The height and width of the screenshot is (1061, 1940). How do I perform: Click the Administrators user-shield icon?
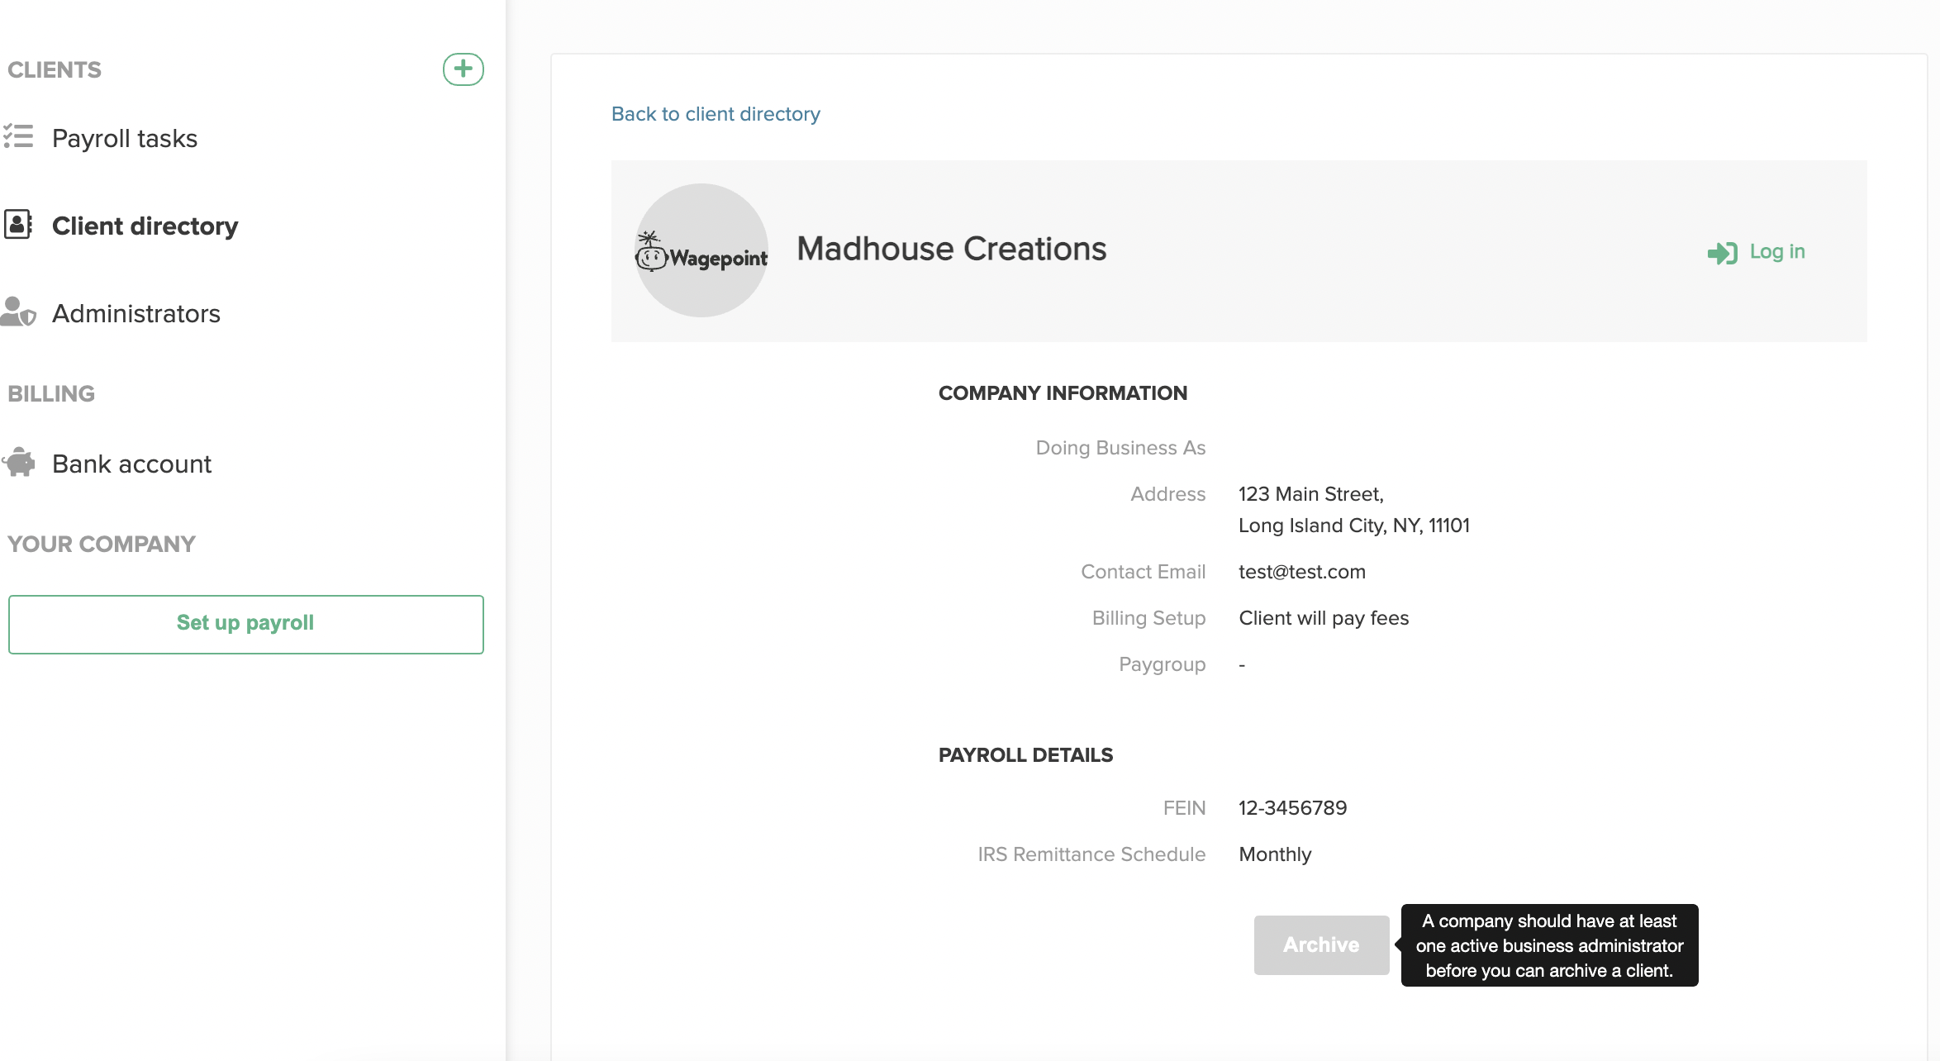coord(18,312)
